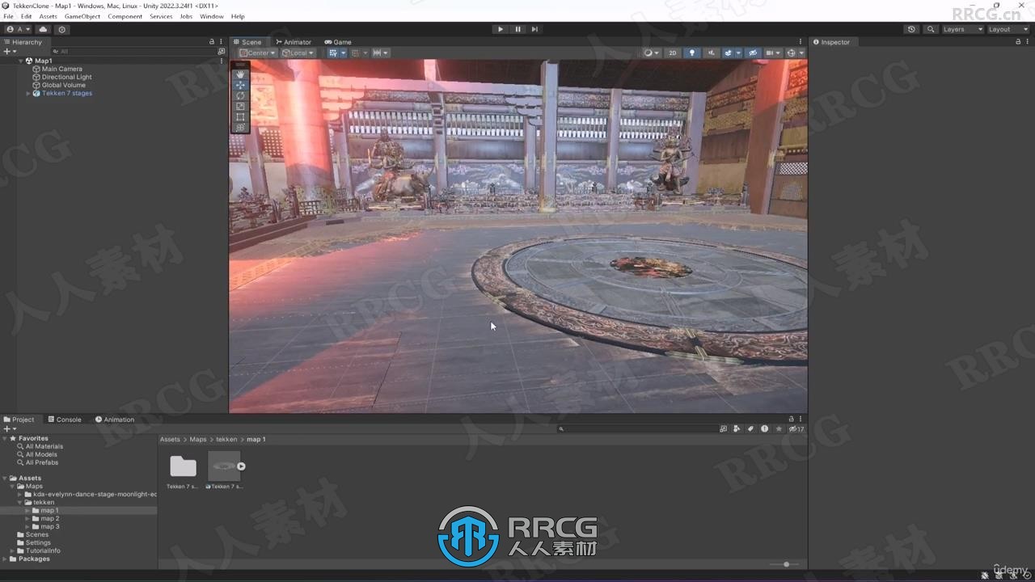Open the Center pivot mode dropdown

[x=257, y=53]
